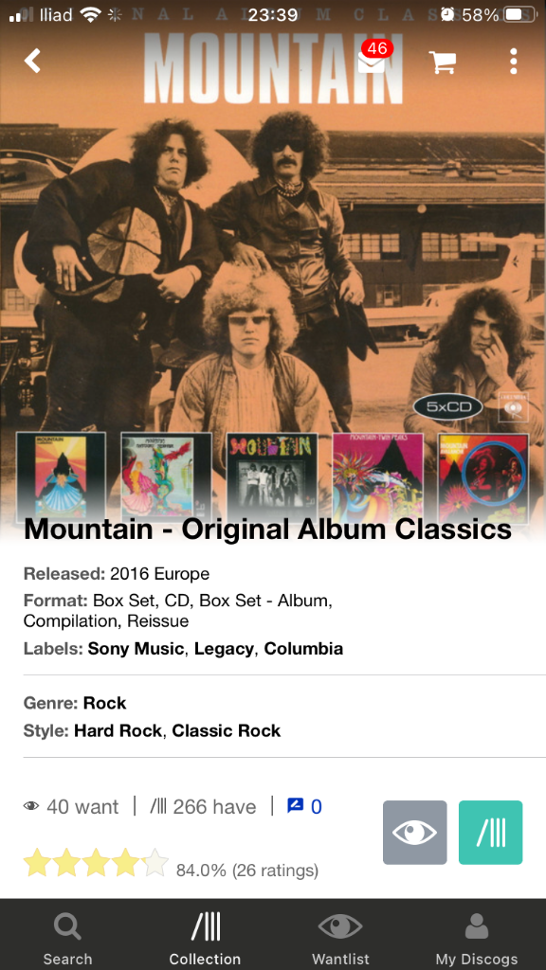Toggle wantlist with the grey eye button
The image size is (546, 970).
(415, 832)
